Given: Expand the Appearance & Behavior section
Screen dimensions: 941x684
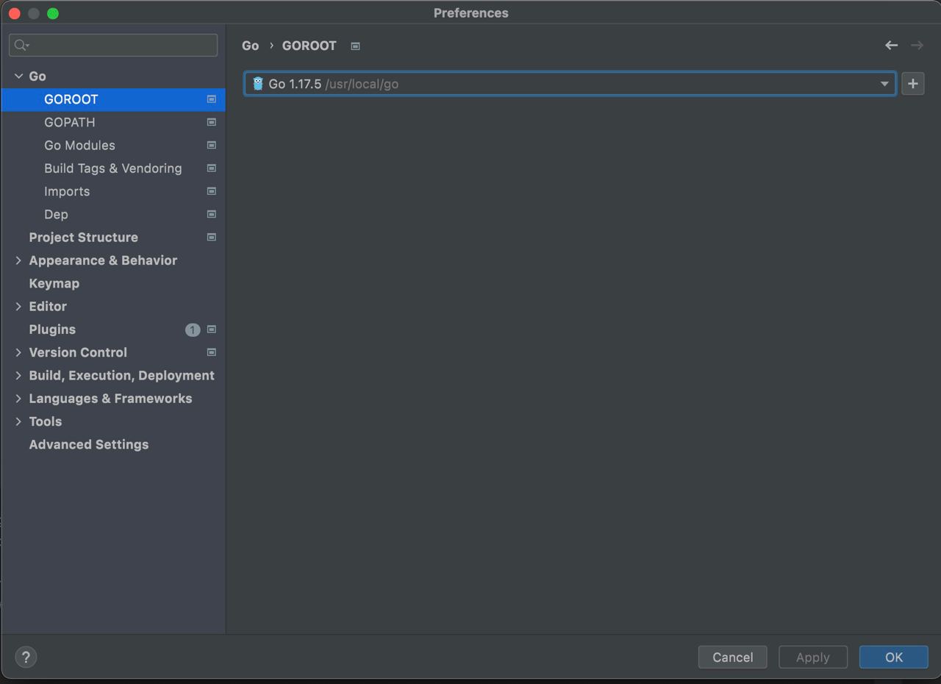Looking at the screenshot, I should tap(18, 260).
